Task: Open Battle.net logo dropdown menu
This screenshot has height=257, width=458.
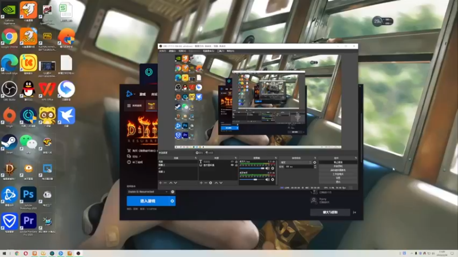Action: coord(131,94)
